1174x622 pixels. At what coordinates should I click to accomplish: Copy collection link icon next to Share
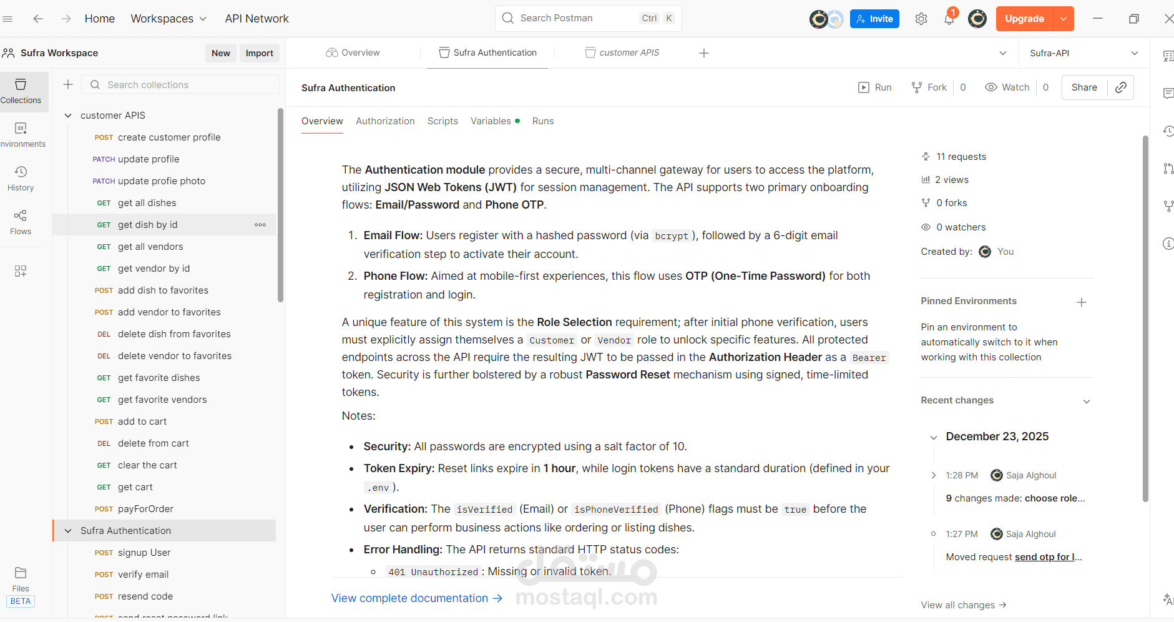(x=1121, y=87)
